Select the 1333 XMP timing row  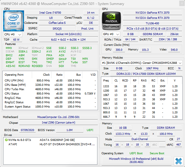pos(142,86)
